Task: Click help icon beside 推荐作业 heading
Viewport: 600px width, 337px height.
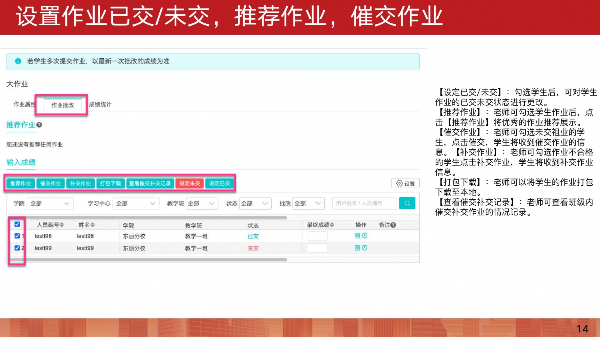Action: (x=39, y=125)
